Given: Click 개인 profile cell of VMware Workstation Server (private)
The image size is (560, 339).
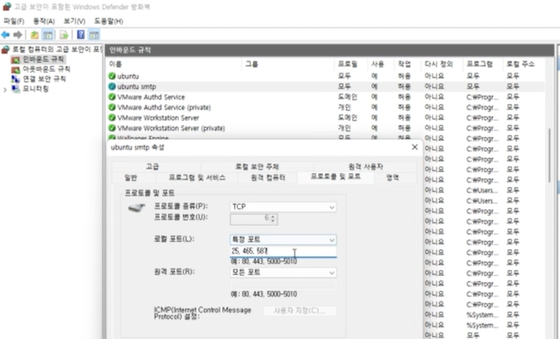Looking at the screenshot, I should pos(344,128).
